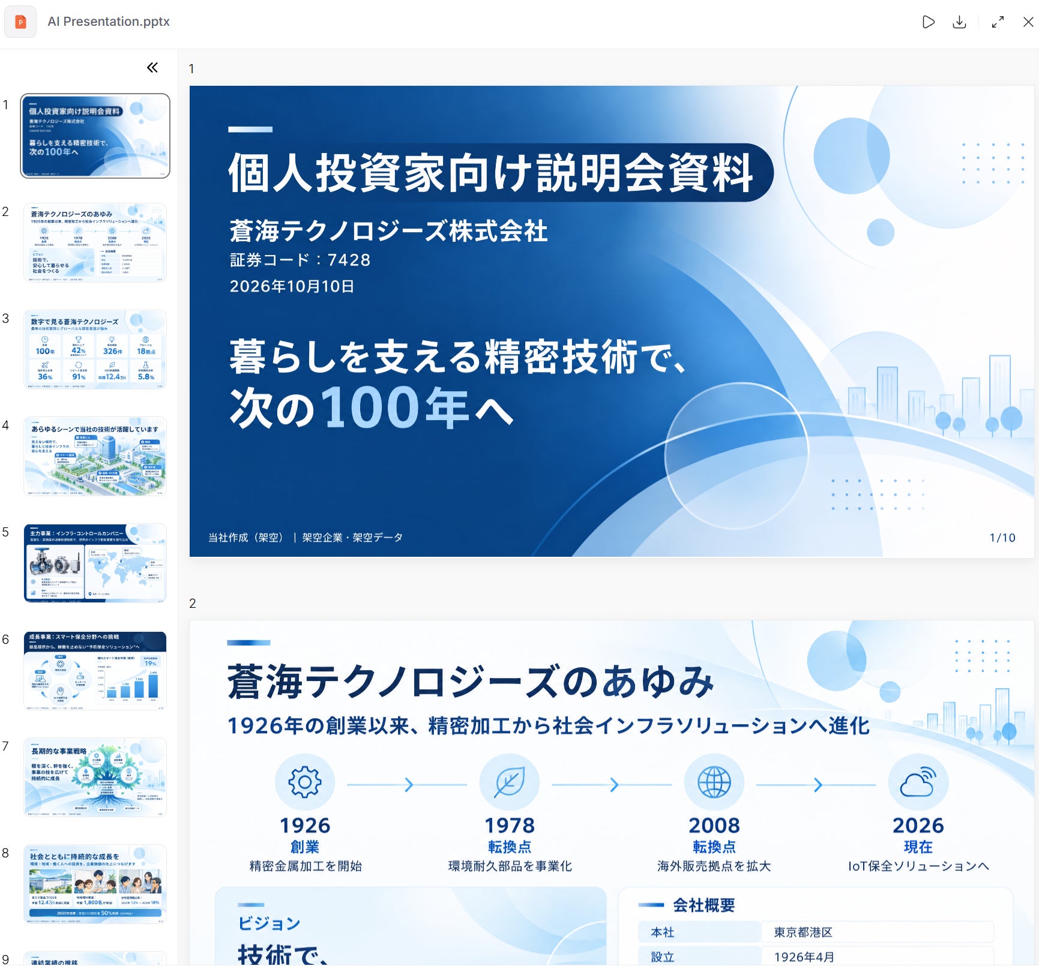Jump to slide 7 tree thumbnail
The width and height of the screenshot is (1039, 969).
click(x=95, y=777)
